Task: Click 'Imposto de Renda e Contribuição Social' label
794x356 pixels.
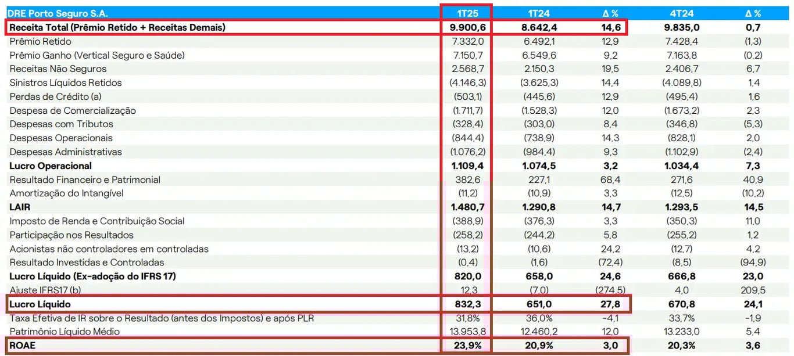Action: [x=97, y=221]
